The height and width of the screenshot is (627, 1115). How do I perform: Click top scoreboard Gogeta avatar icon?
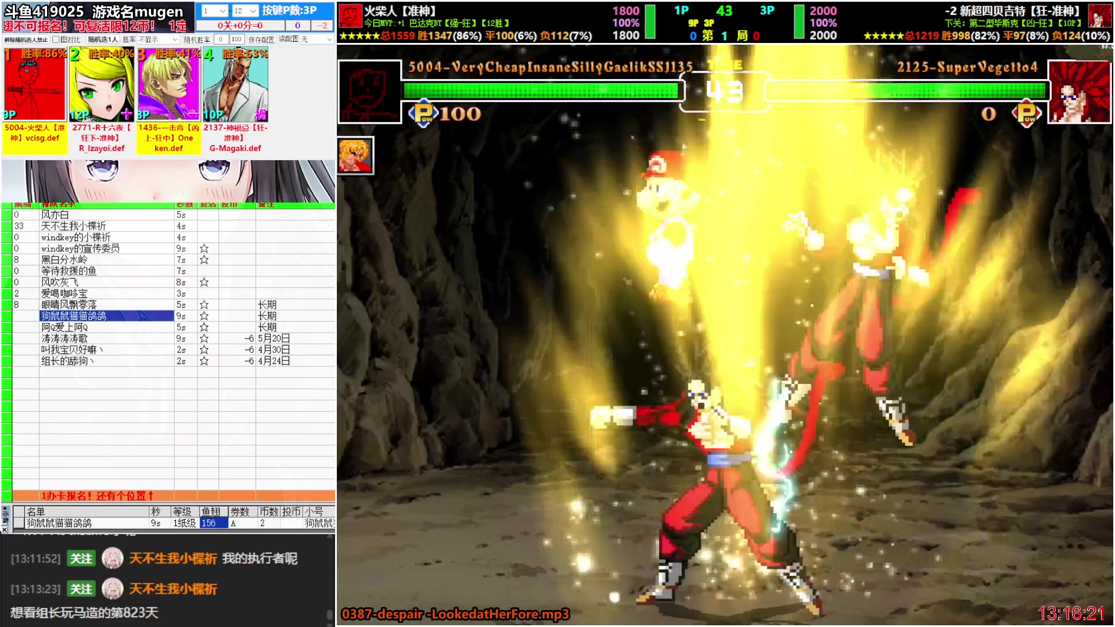click(x=1099, y=16)
